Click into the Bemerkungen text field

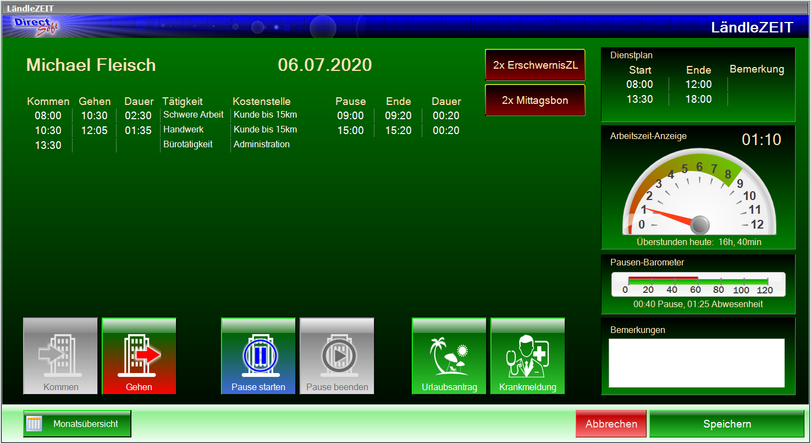(x=697, y=363)
